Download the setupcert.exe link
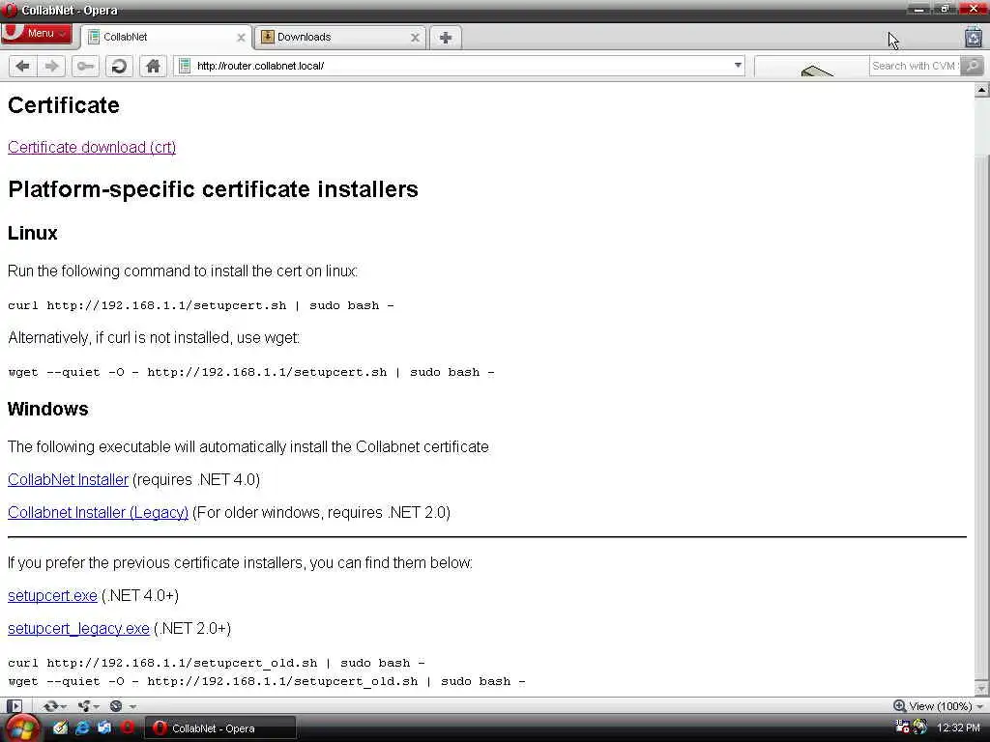The image size is (990, 742). coord(52,595)
